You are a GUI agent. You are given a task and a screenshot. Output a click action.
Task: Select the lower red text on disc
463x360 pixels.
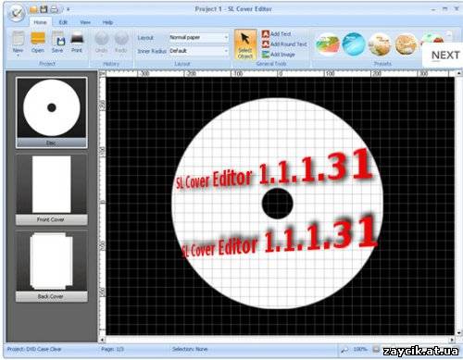pyautogui.click(x=280, y=237)
